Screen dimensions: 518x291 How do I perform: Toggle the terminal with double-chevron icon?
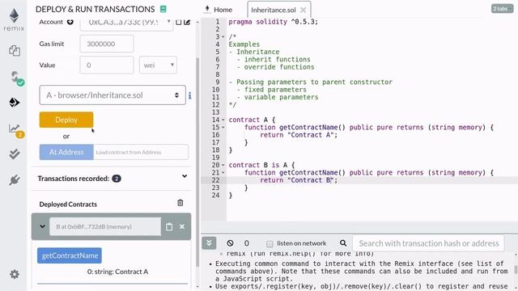(x=209, y=243)
